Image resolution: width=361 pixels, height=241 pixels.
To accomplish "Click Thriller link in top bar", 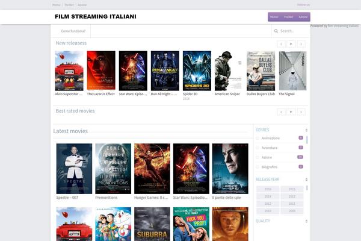I will [x=69, y=5].
